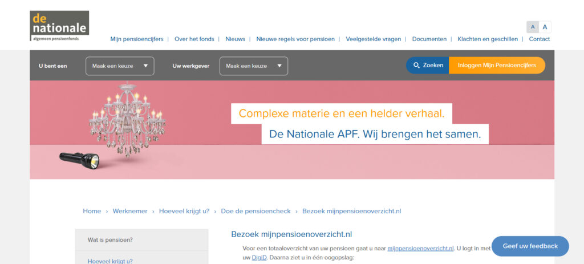Go to the Contact page
584x264 pixels.
click(540, 39)
